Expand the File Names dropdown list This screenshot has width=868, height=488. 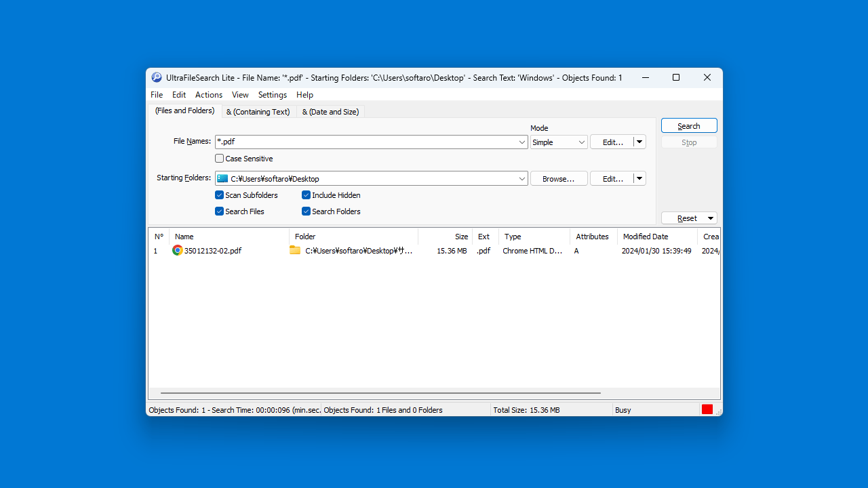pyautogui.click(x=522, y=142)
